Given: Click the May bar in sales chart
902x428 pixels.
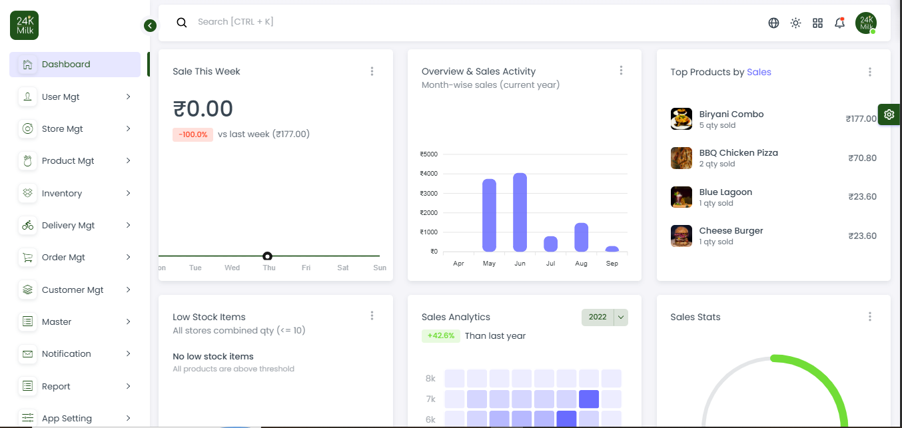Looking at the screenshot, I should (x=489, y=215).
